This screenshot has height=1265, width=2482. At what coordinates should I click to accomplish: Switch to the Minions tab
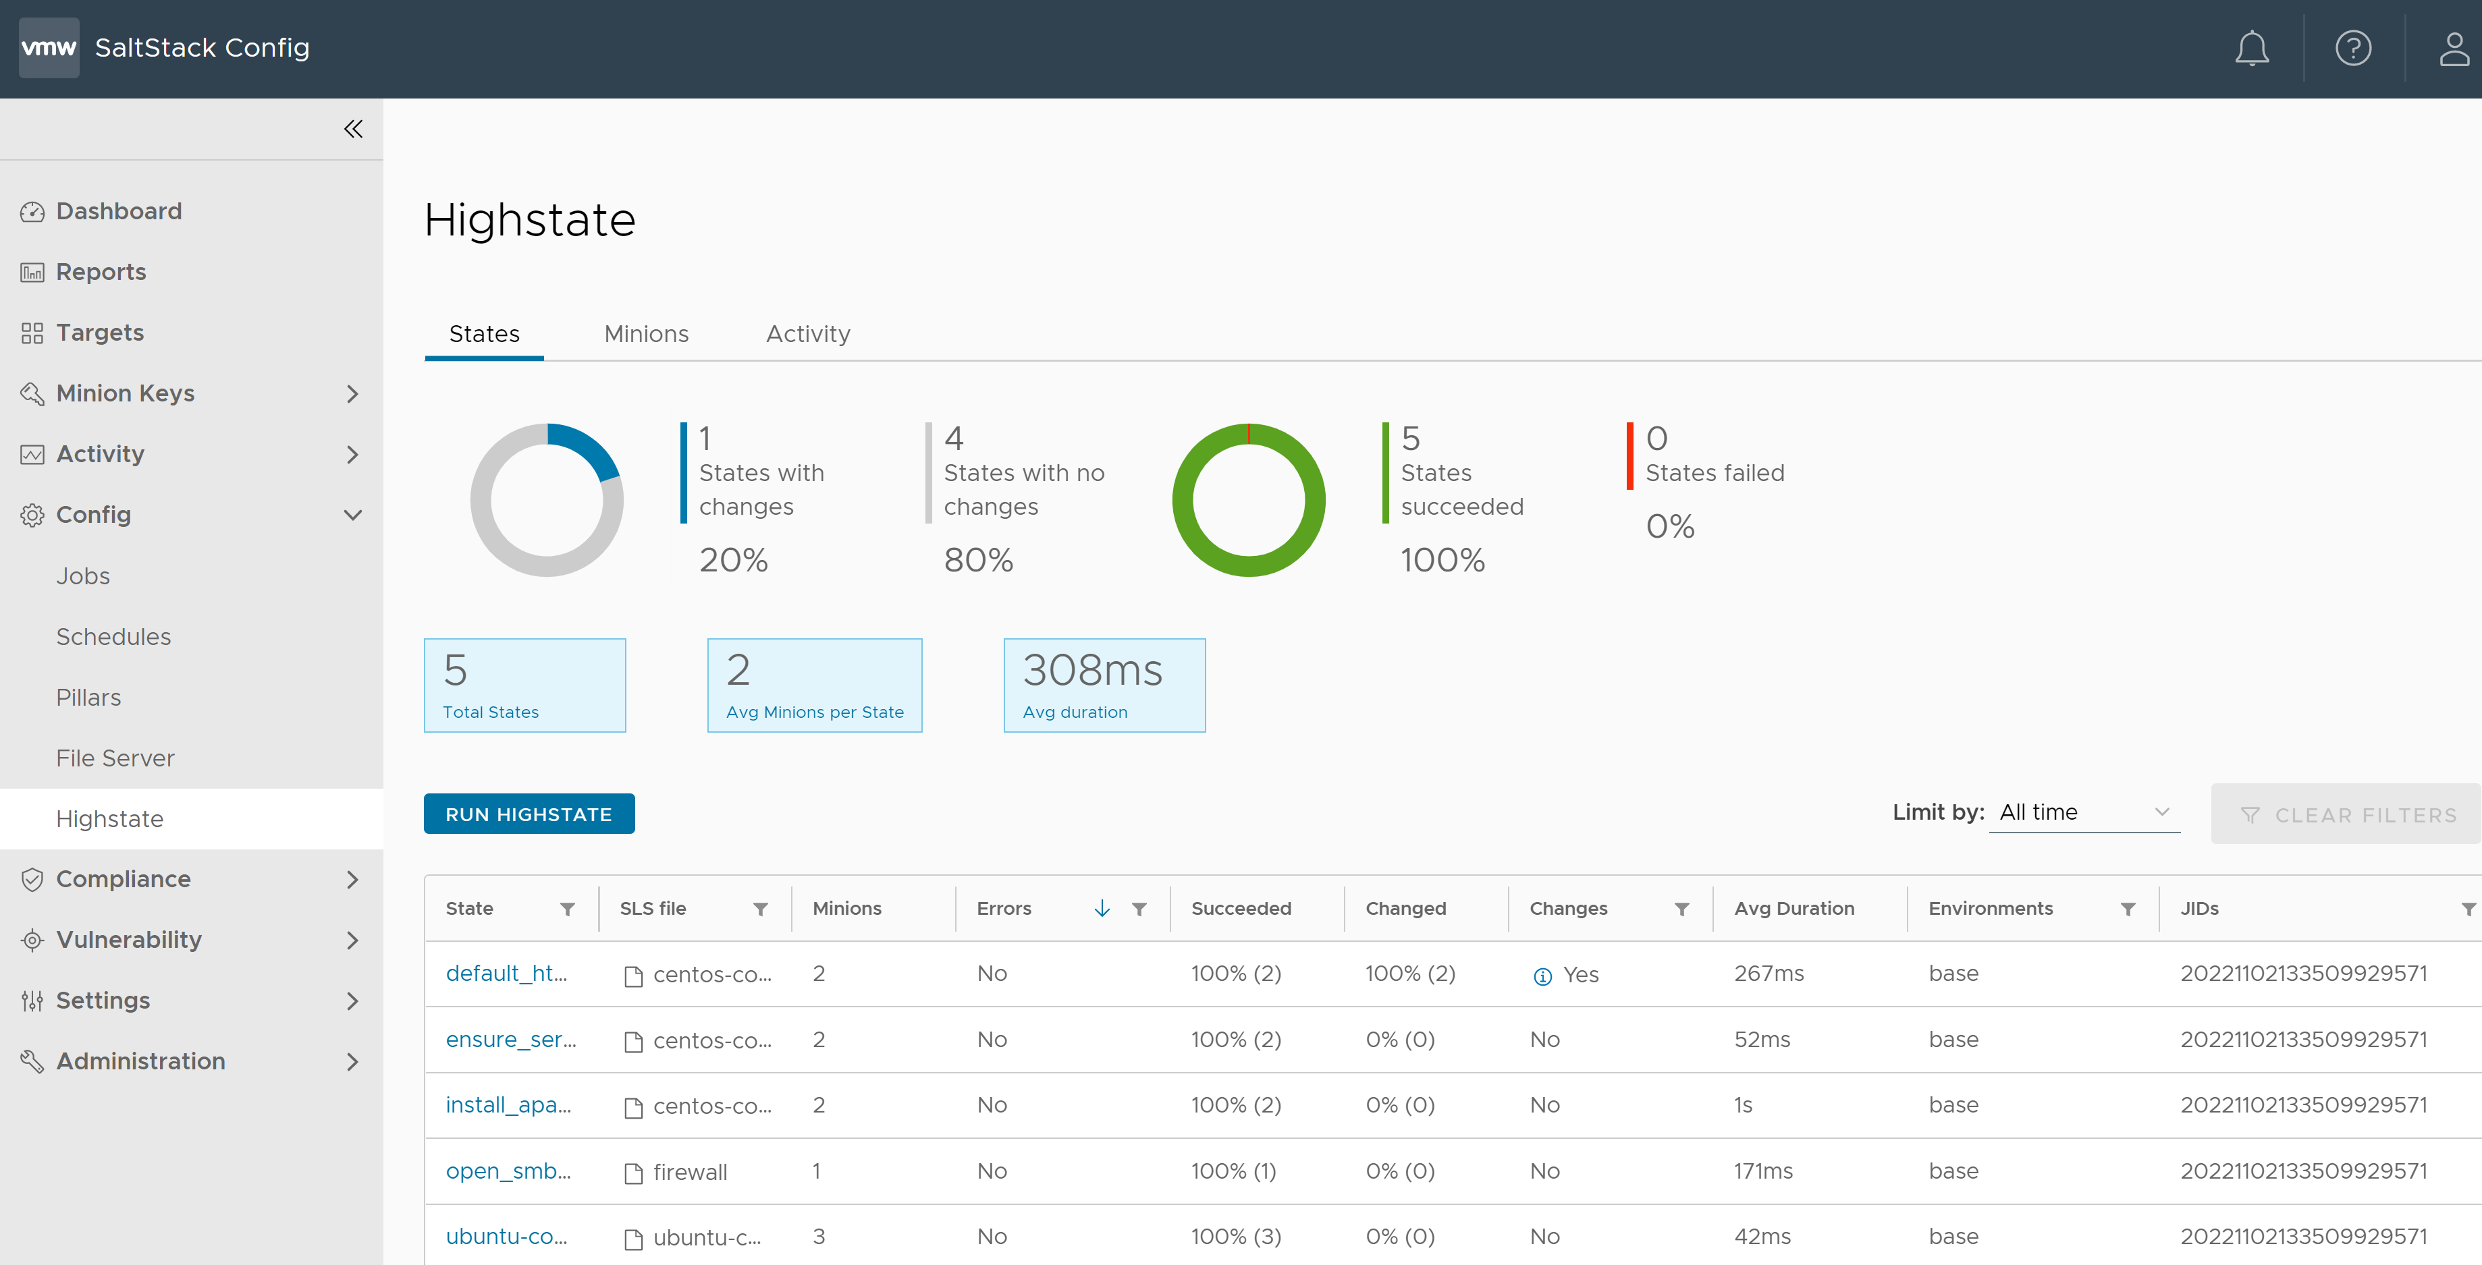point(644,334)
